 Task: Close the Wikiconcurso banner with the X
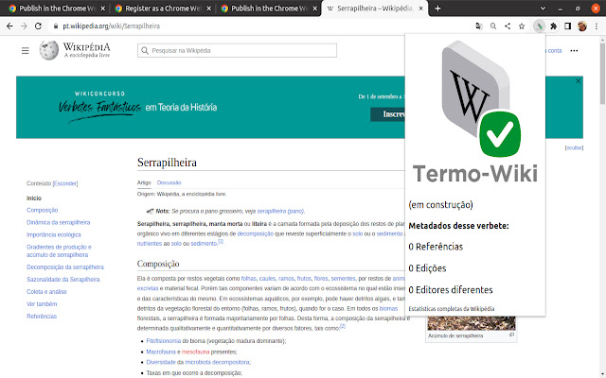pos(579,80)
